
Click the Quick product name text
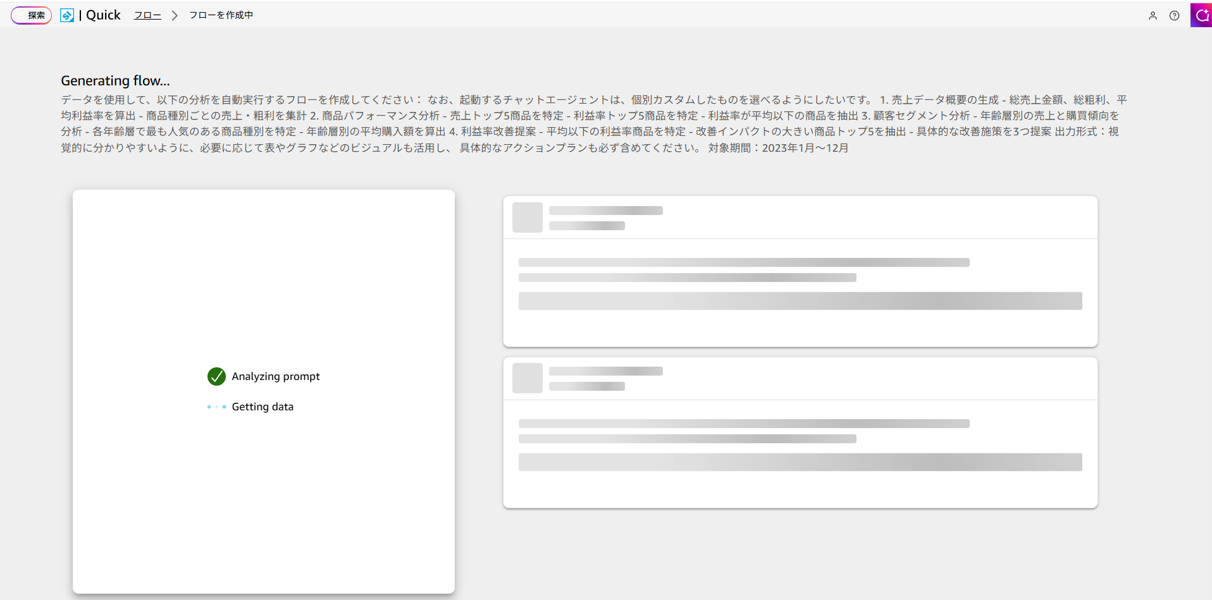pyautogui.click(x=103, y=15)
